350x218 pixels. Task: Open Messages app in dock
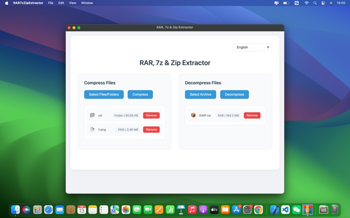(137, 210)
